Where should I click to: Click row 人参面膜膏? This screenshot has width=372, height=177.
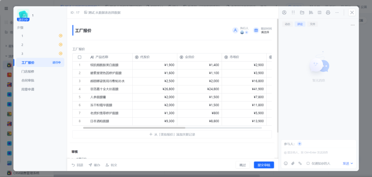coord(172,97)
